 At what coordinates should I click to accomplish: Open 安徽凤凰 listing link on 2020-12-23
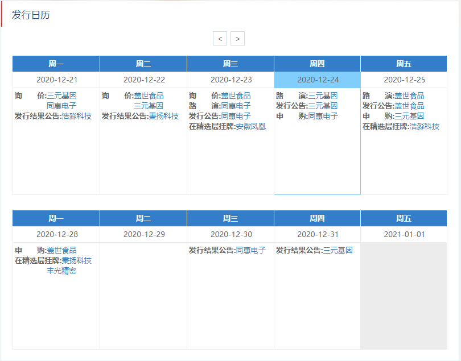[250, 126]
